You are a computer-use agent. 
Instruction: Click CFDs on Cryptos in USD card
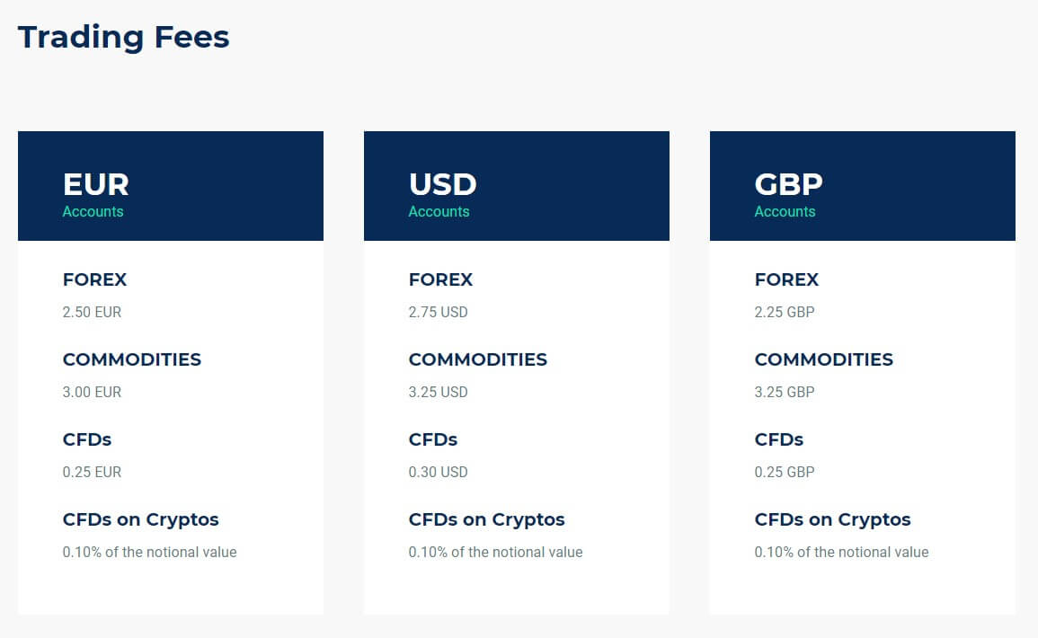486,519
